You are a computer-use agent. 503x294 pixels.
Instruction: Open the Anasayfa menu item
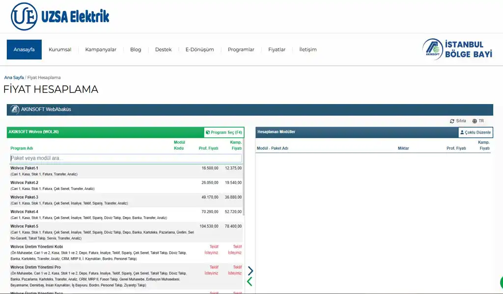click(24, 50)
